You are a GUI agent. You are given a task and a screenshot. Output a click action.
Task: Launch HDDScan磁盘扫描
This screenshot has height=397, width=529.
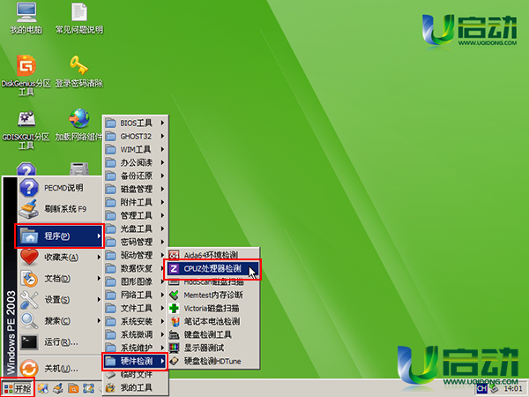(x=213, y=281)
